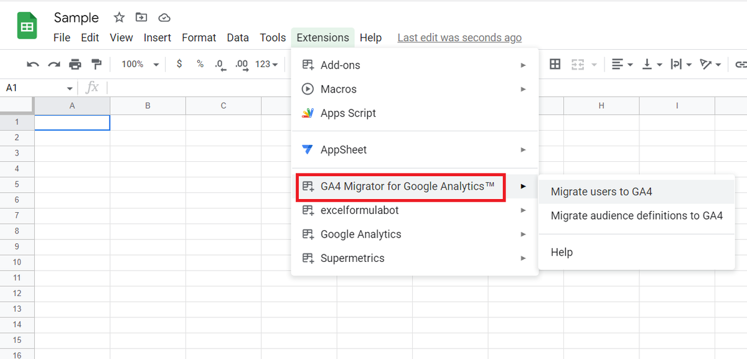
Task: Select column A header
Action: (x=72, y=106)
